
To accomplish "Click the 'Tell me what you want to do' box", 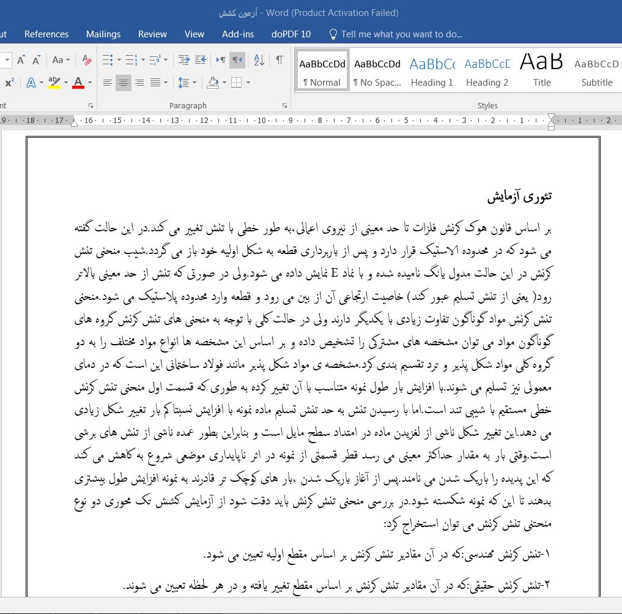I will pos(401,34).
